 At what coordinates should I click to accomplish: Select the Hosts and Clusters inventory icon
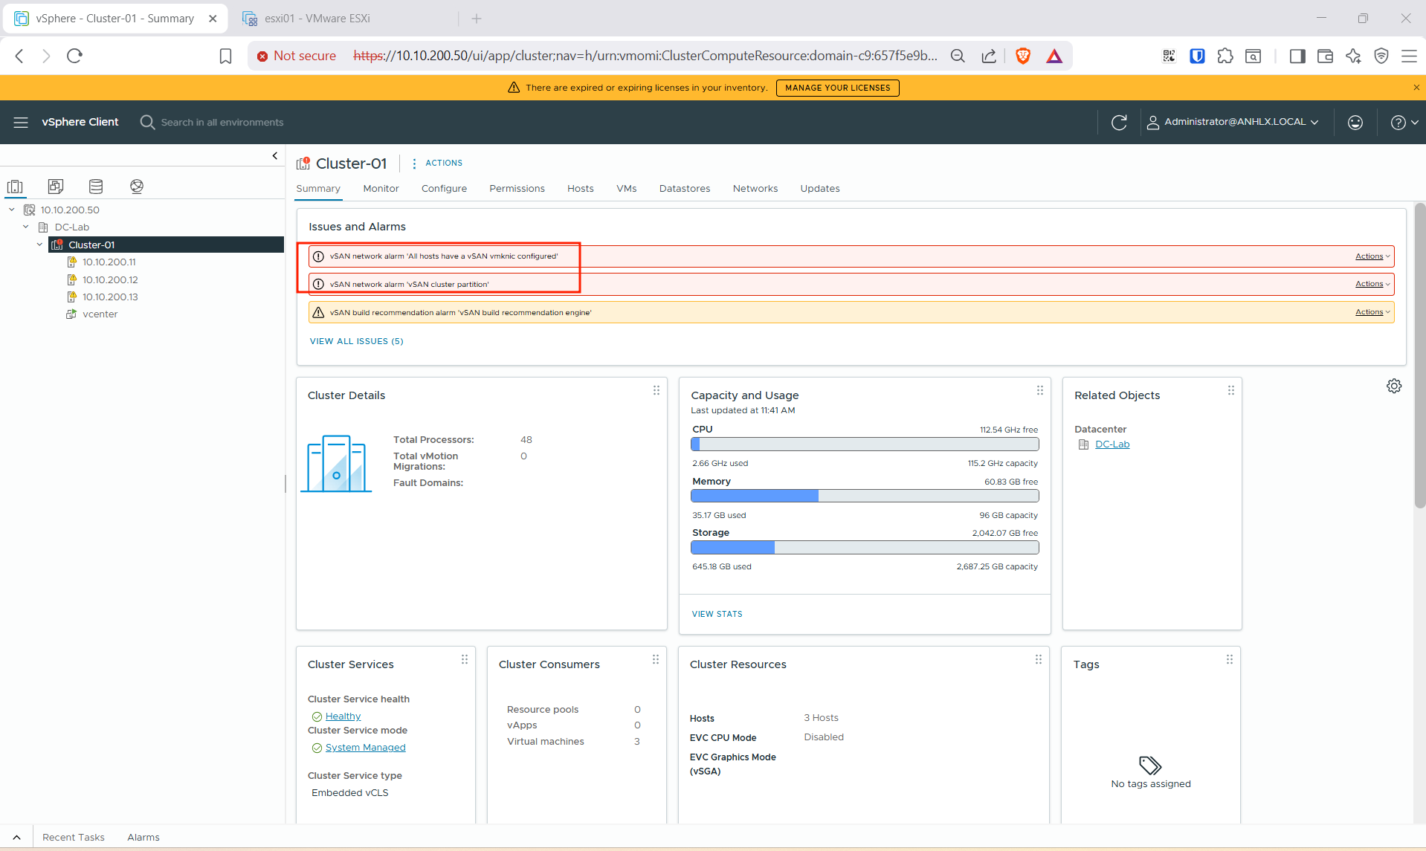[15, 187]
